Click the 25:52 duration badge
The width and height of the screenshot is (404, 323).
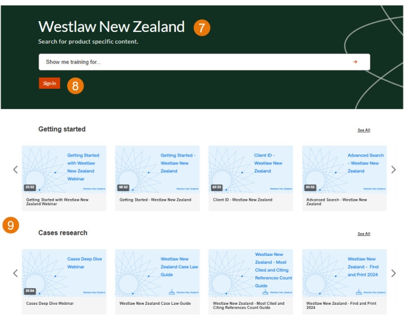(30, 187)
